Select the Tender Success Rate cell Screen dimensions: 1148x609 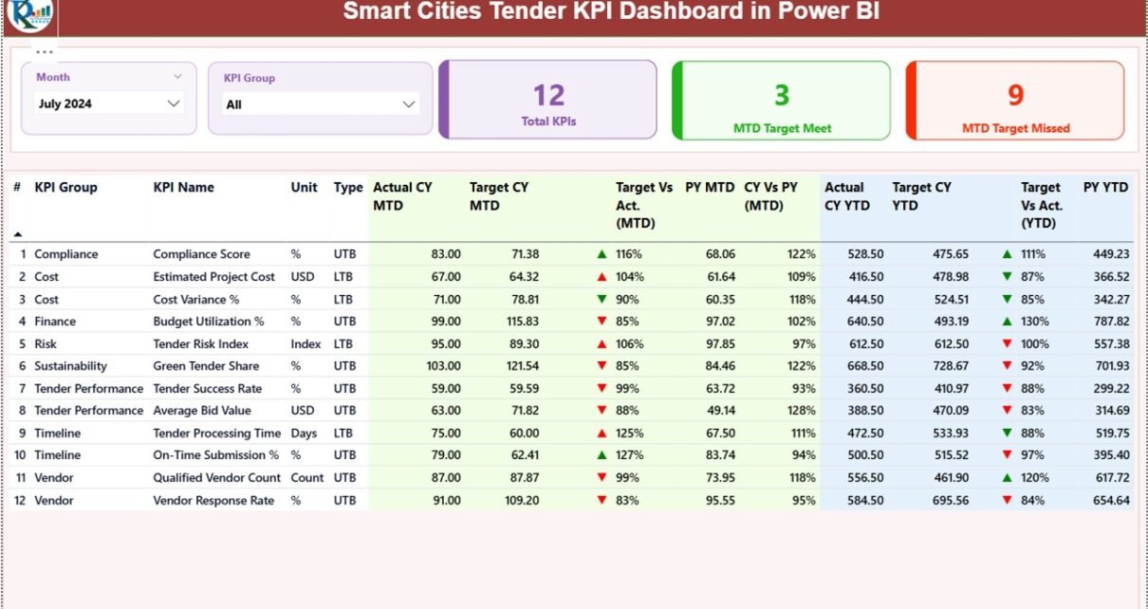pos(207,389)
